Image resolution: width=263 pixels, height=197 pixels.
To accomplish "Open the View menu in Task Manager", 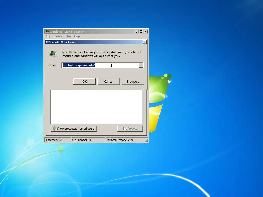I will (68, 36).
